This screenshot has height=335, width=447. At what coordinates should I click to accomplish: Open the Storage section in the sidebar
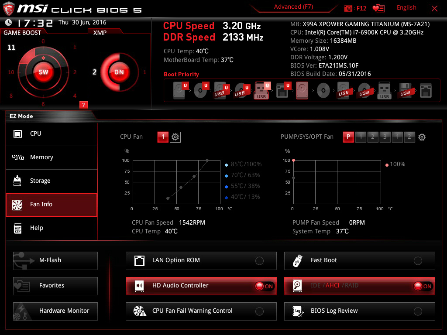tap(52, 181)
